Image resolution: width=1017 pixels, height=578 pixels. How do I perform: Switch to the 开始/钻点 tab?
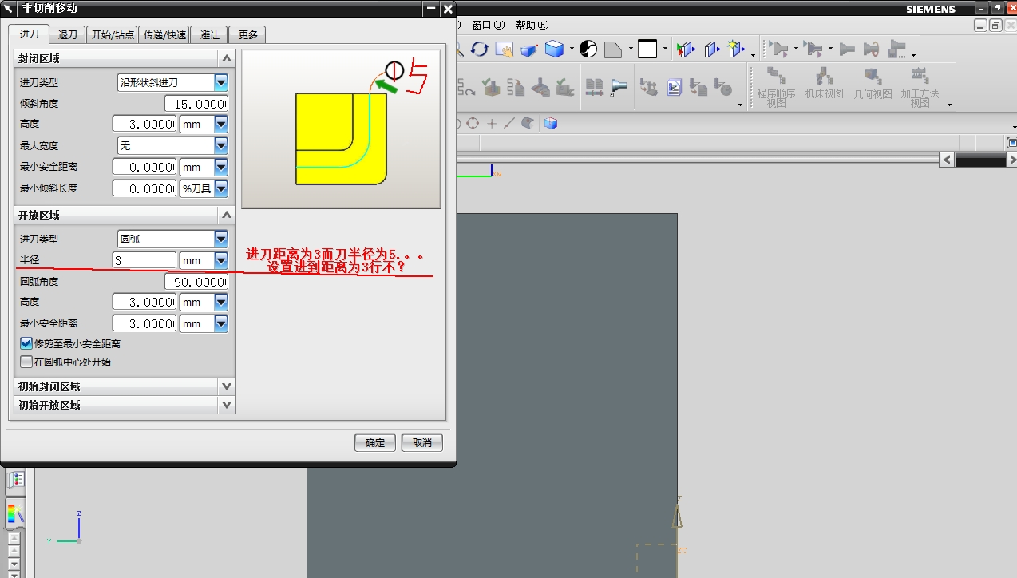tap(113, 34)
